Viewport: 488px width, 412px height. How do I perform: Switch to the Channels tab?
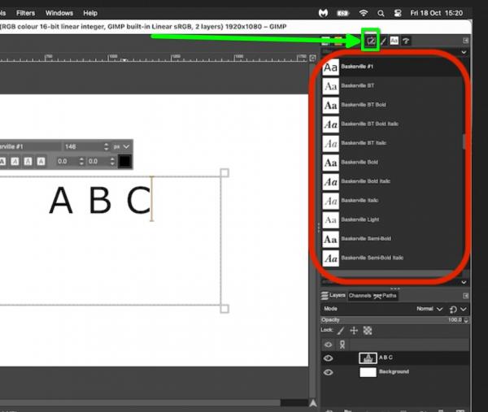coord(359,296)
